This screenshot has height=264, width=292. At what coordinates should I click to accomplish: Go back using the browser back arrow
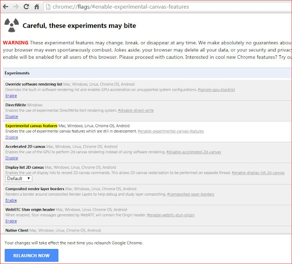coord(5,7)
